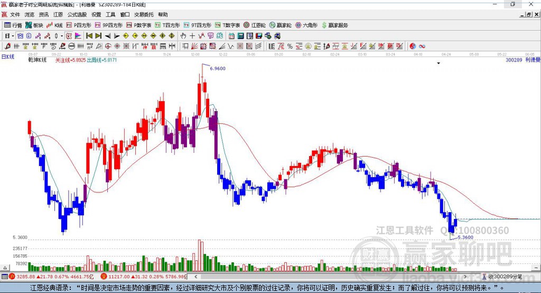541x293 pixels.
Task: Open the T四方形 time square
Action: 167,25
